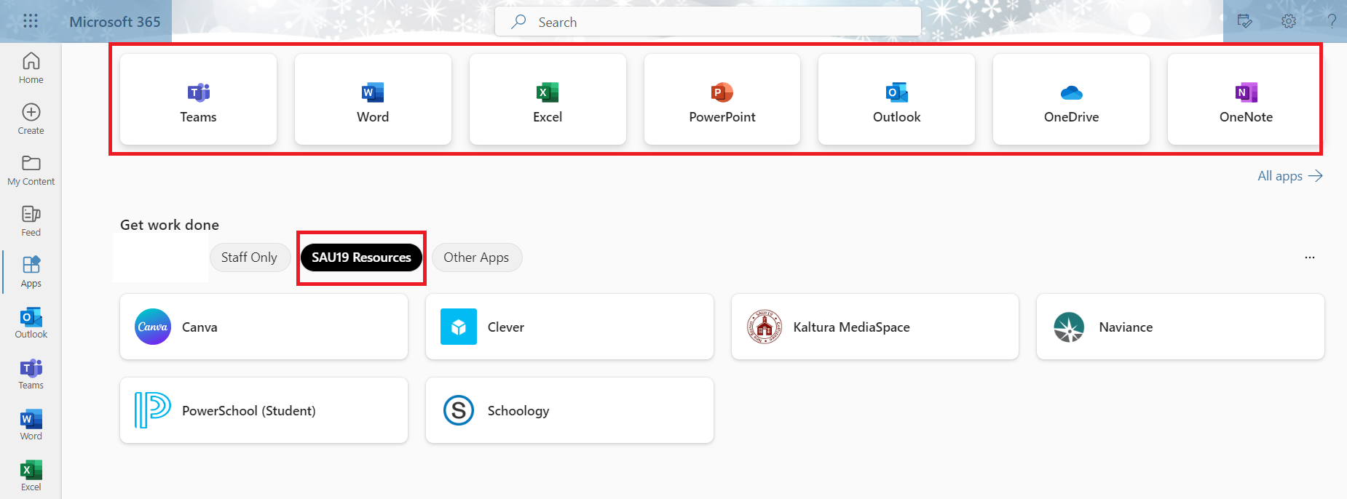Viewport: 1347px width, 499px height.
Task: Open the Kaltura MediaSpace card
Action: [875, 327]
